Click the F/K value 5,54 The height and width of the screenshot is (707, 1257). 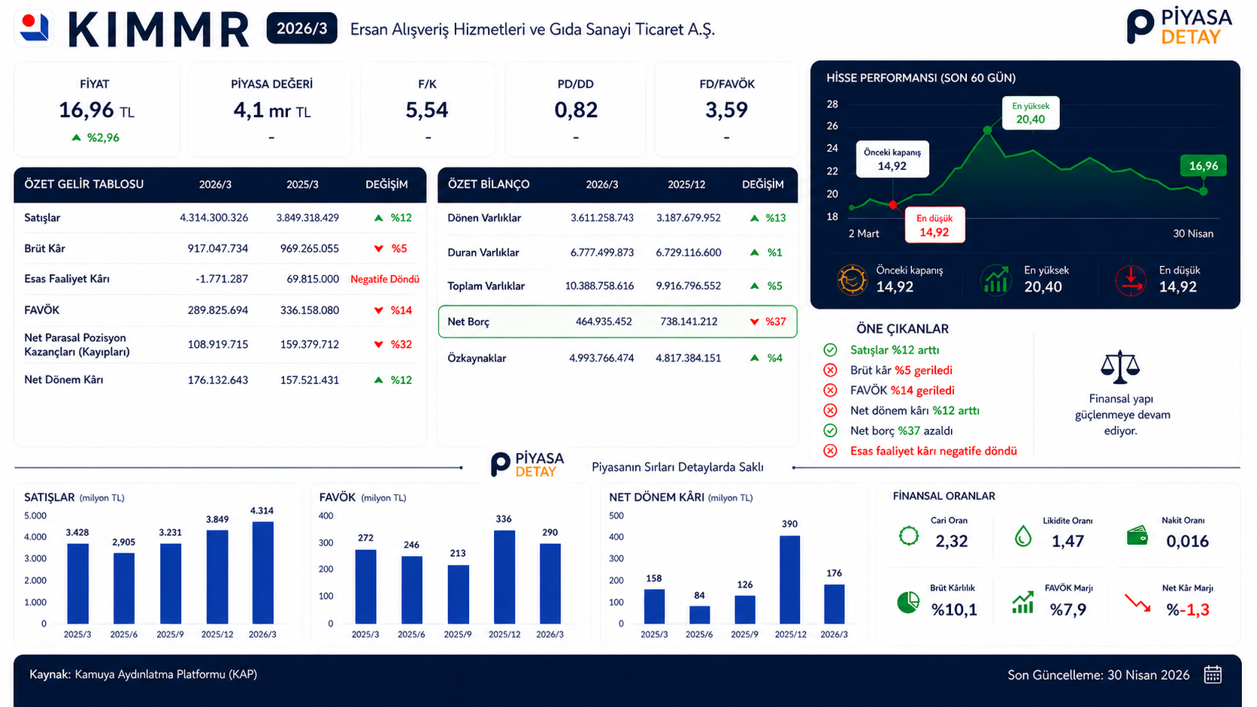(427, 110)
